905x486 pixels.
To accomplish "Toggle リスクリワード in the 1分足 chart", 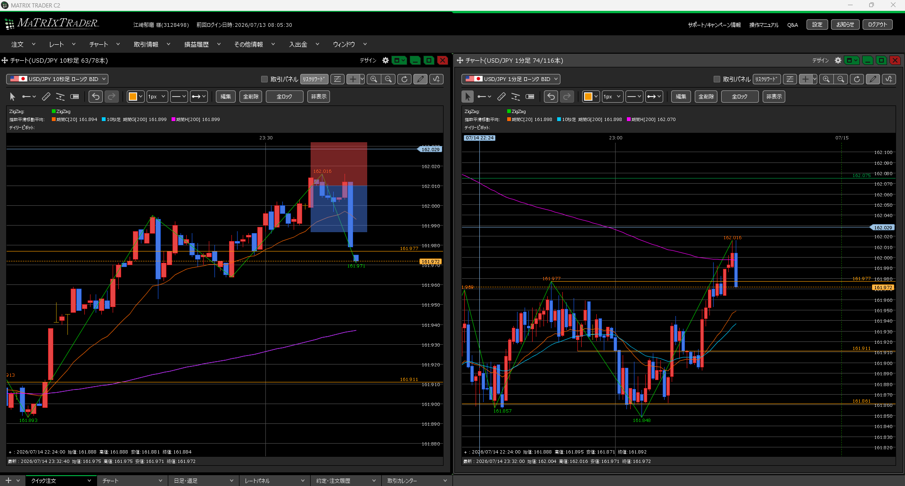I will point(766,79).
